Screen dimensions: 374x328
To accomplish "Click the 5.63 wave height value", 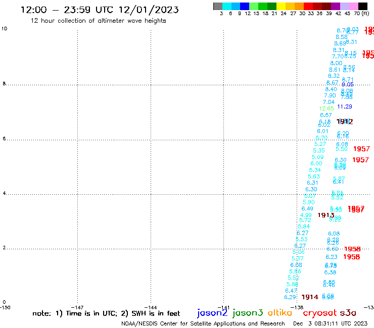I will [x=314, y=177].
